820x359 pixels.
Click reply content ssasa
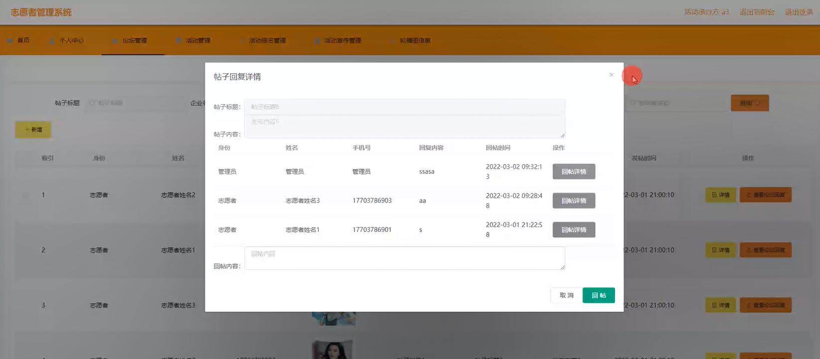coord(427,171)
